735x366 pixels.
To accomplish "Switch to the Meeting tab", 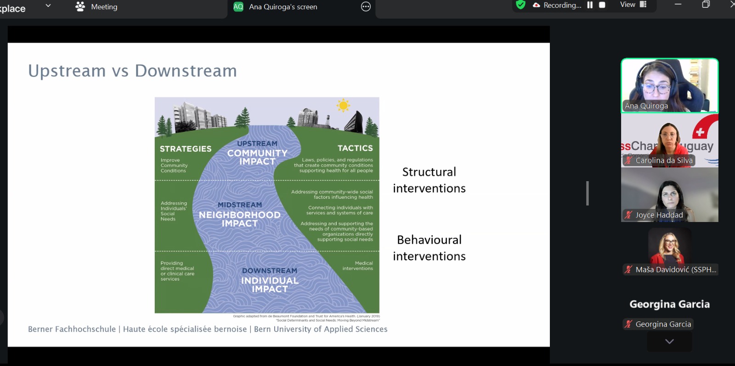I will pyautogui.click(x=97, y=7).
